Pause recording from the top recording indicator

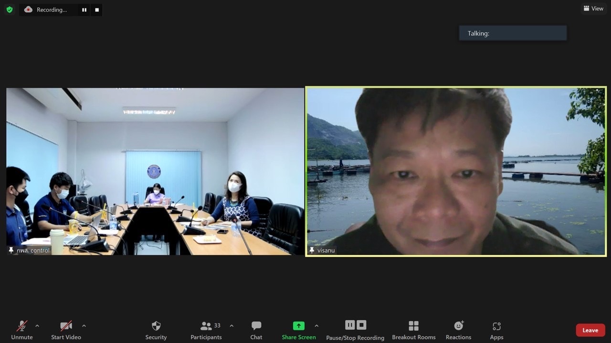[x=84, y=10]
